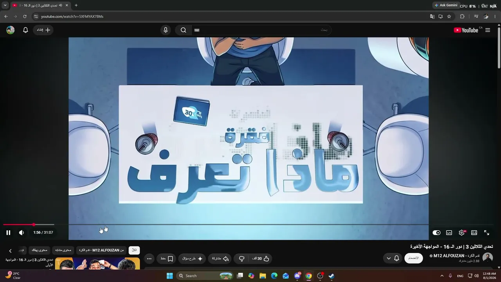This screenshot has width=501, height=282.
Task: Open the taskbar volume control
Action: (x=476, y=276)
